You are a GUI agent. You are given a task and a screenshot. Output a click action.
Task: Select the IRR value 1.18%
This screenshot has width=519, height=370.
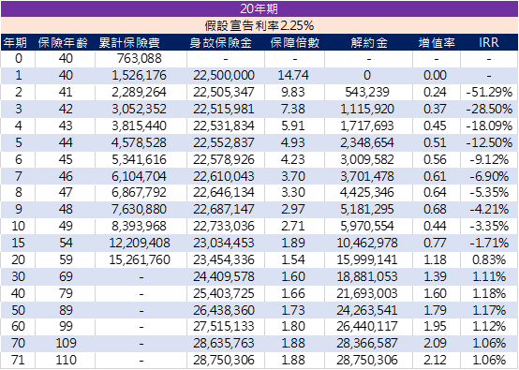tap(489, 294)
